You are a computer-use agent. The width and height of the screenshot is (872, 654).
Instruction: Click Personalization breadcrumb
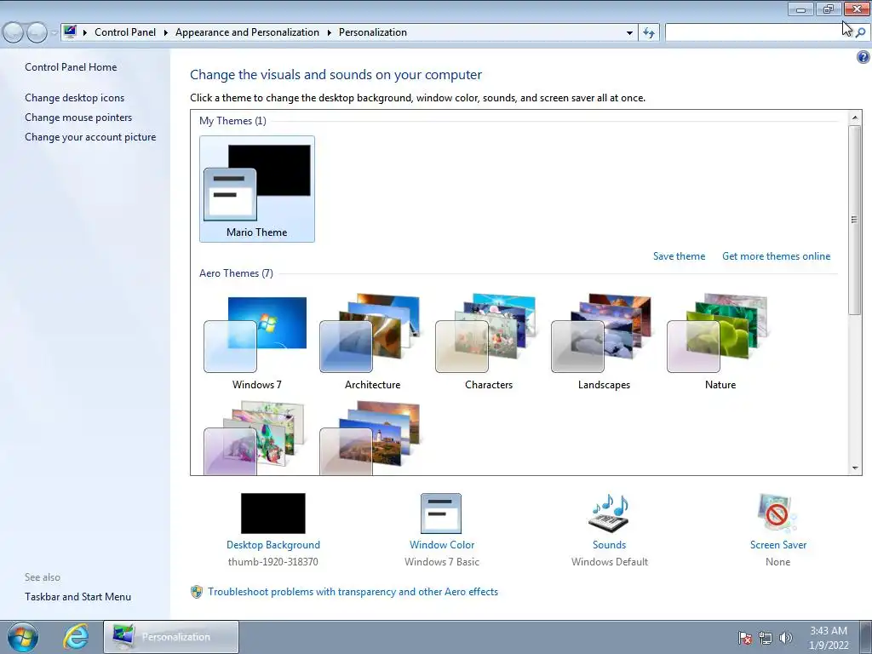pyautogui.click(x=373, y=32)
